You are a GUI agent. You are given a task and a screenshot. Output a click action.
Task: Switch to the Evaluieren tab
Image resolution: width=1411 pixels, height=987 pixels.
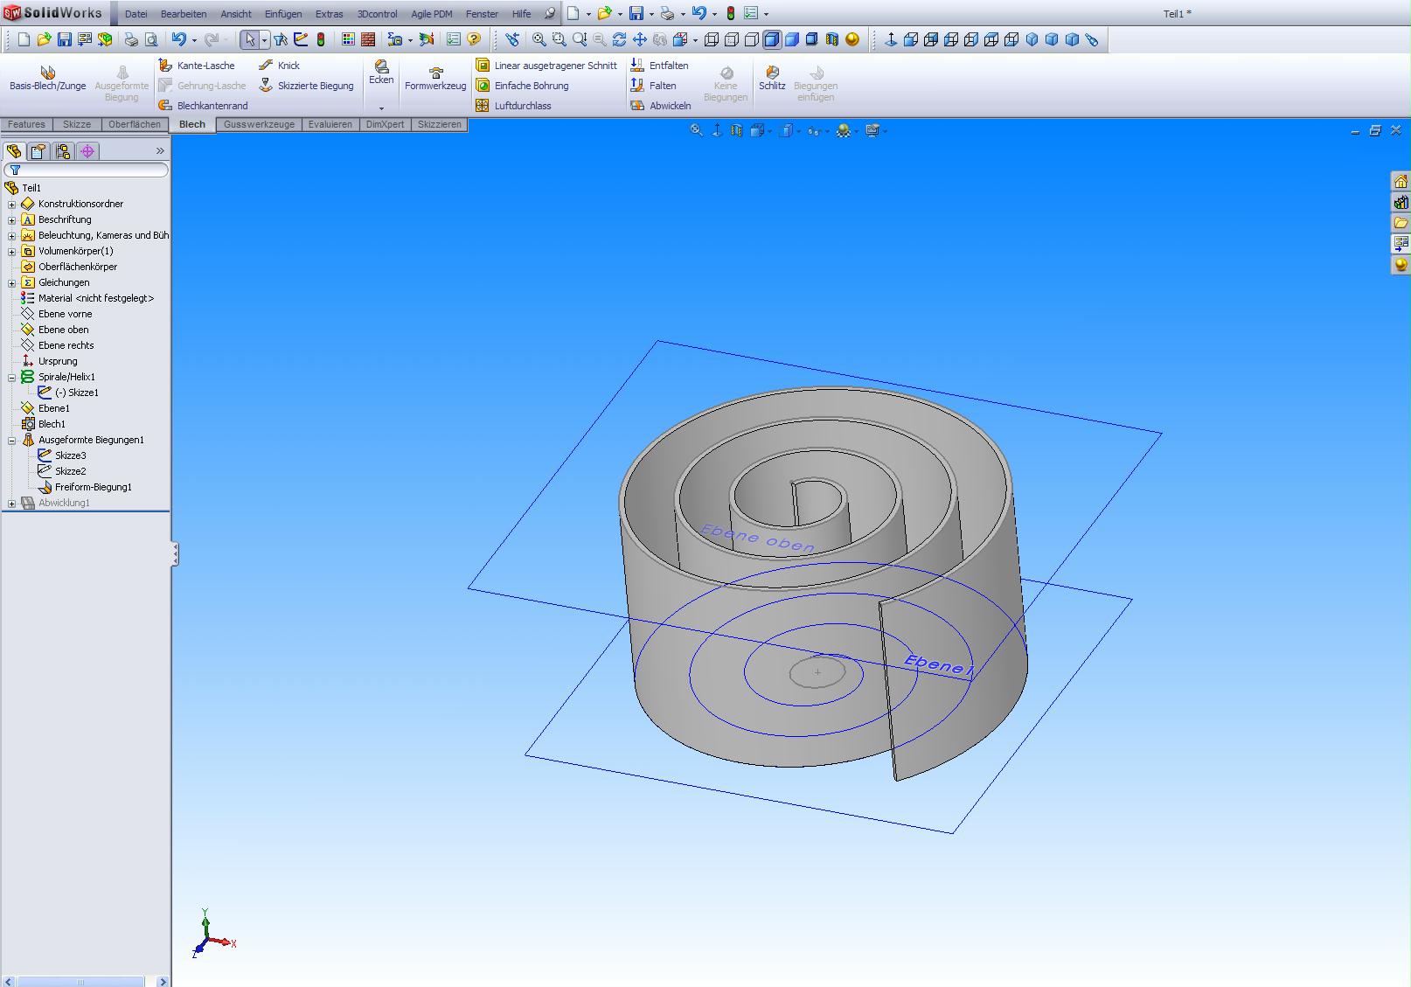coord(330,124)
